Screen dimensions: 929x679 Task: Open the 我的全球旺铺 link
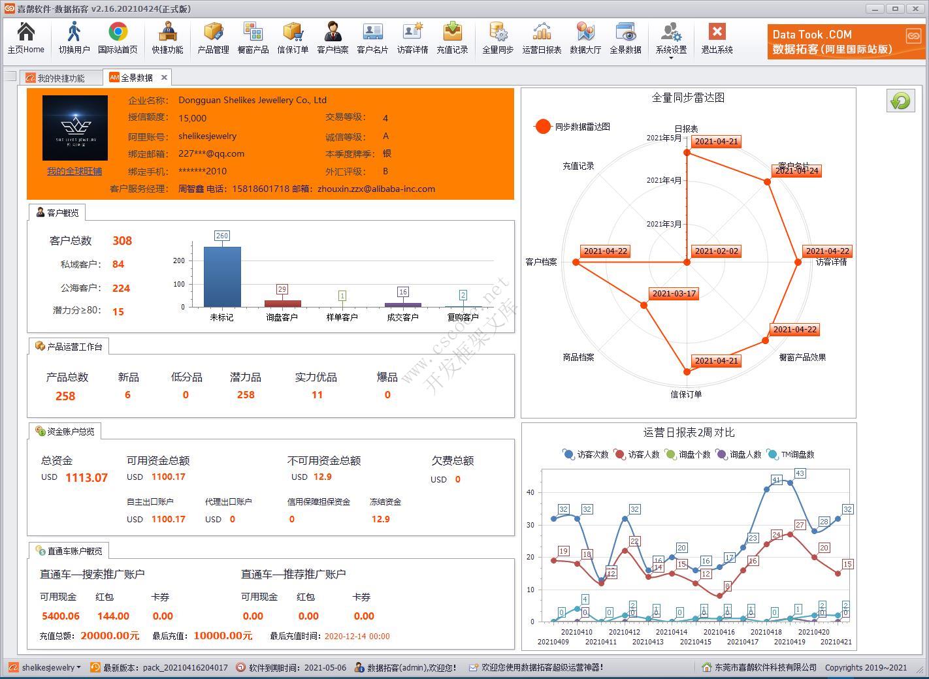coord(74,171)
